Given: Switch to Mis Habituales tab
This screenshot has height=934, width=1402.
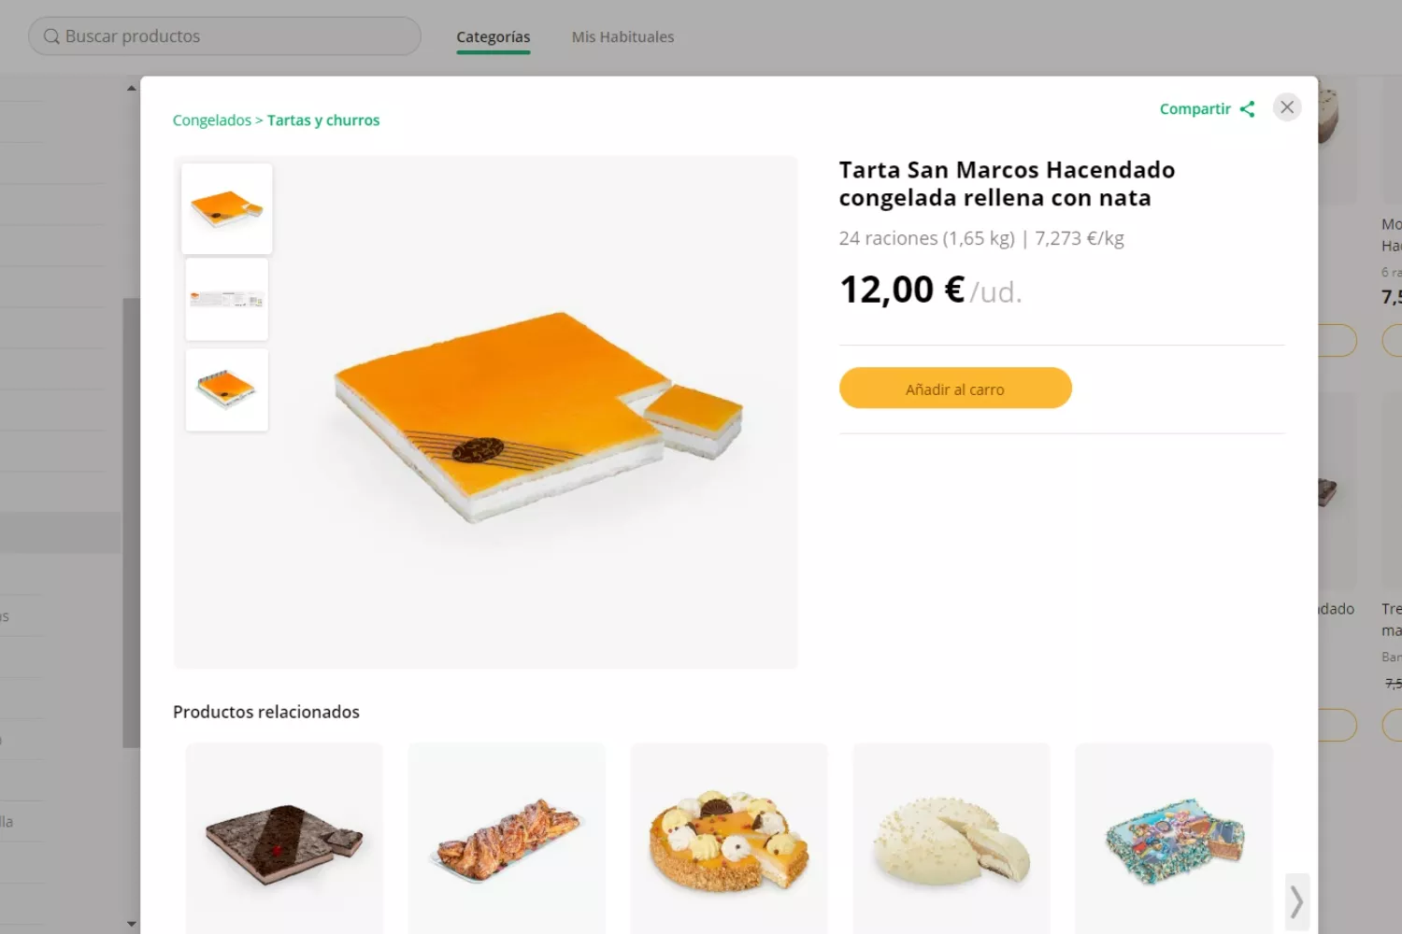Looking at the screenshot, I should (622, 36).
